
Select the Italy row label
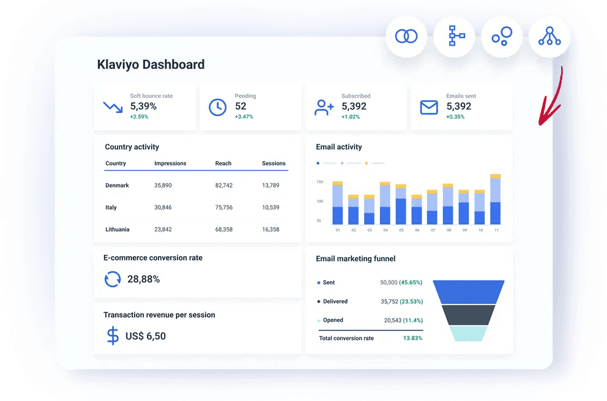[111, 207]
